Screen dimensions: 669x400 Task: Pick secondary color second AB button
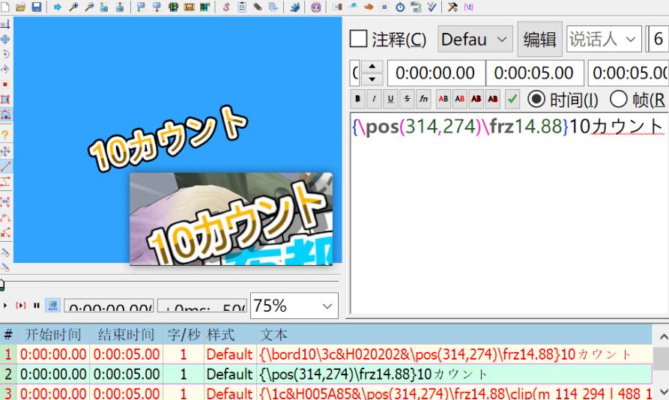pyautogui.click(x=459, y=99)
